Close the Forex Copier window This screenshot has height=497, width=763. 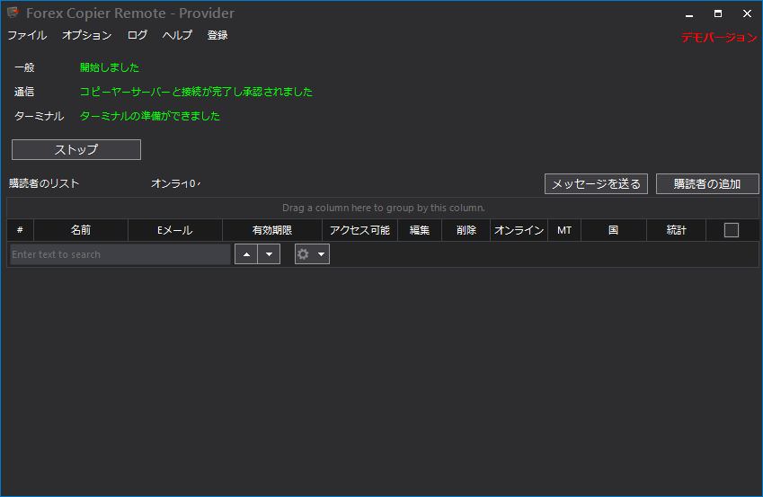click(x=747, y=13)
